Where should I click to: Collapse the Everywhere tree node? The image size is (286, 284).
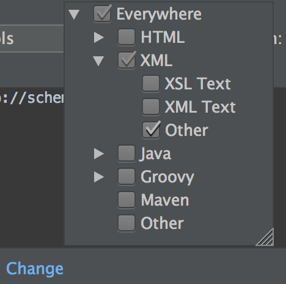[74, 15]
